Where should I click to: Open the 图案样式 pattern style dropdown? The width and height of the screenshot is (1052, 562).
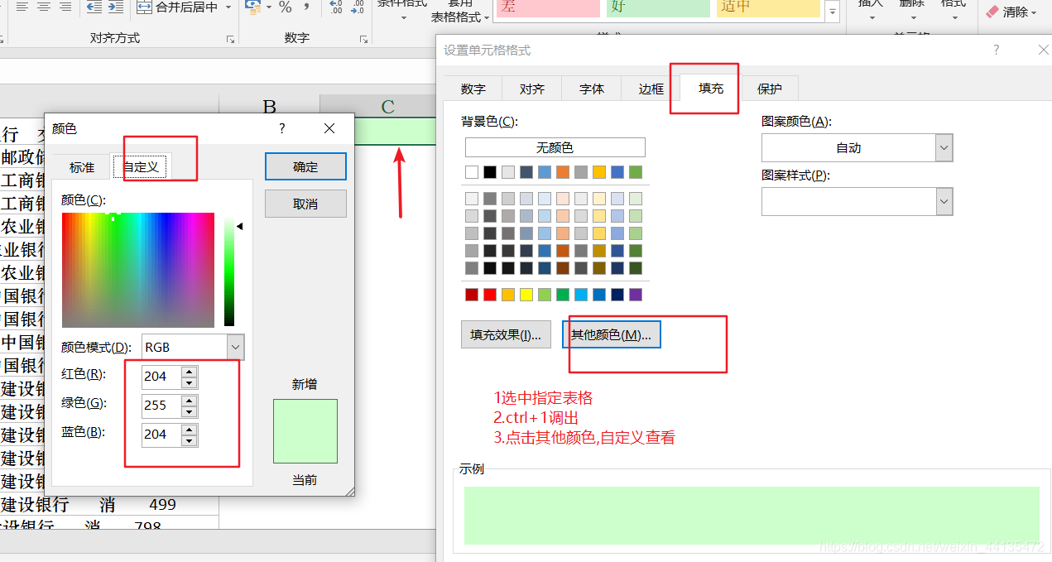(x=944, y=201)
